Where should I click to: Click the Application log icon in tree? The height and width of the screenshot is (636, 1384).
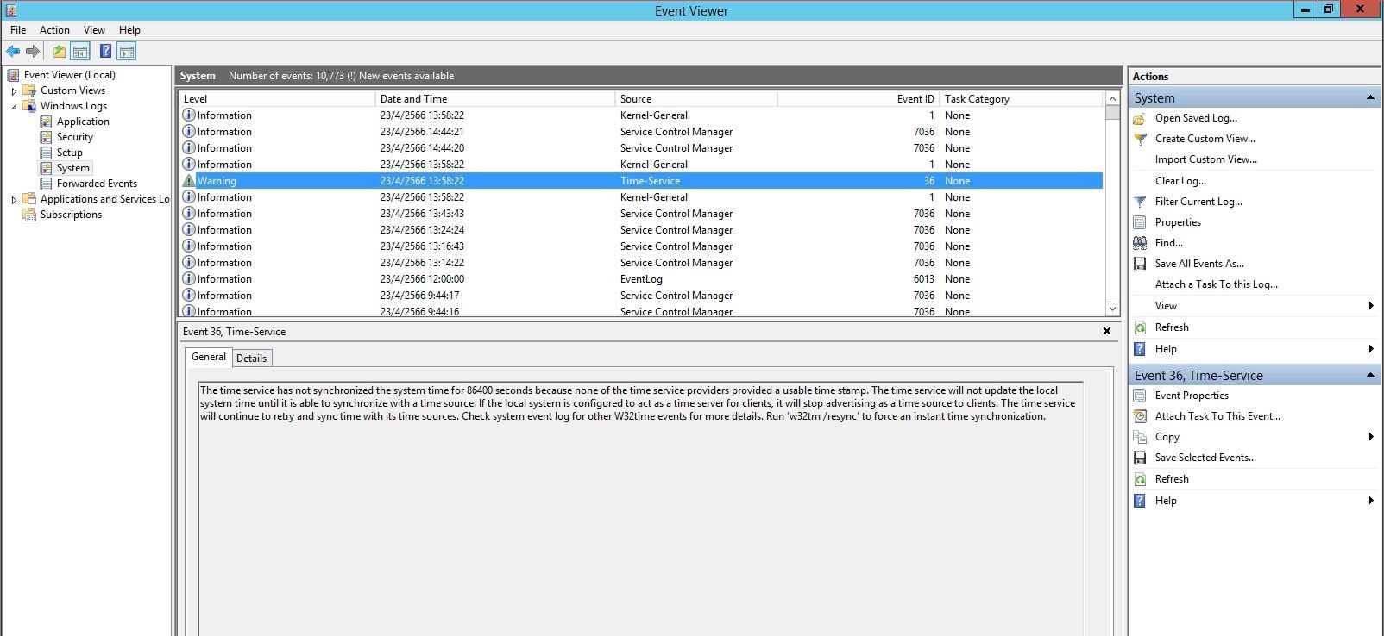(x=47, y=122)
